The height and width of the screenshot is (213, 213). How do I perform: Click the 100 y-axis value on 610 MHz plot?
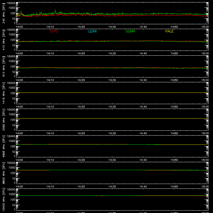(13, 67)
